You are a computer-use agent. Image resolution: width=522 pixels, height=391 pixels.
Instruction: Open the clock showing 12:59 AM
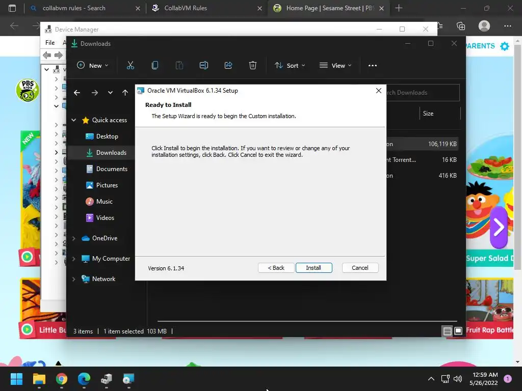coord(483,379)
